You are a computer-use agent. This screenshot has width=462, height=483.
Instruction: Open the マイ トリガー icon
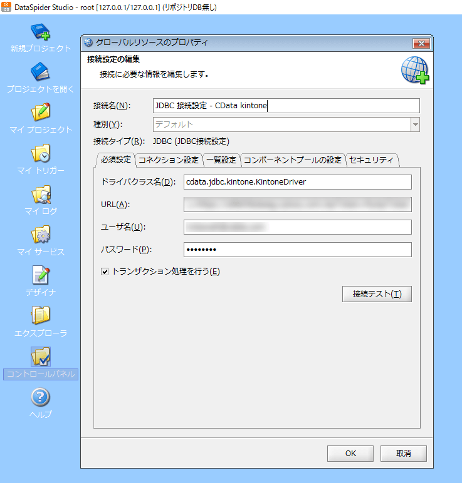point(40,153)
